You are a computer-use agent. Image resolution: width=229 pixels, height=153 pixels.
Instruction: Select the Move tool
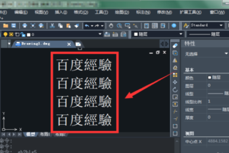tap(175, 82)
